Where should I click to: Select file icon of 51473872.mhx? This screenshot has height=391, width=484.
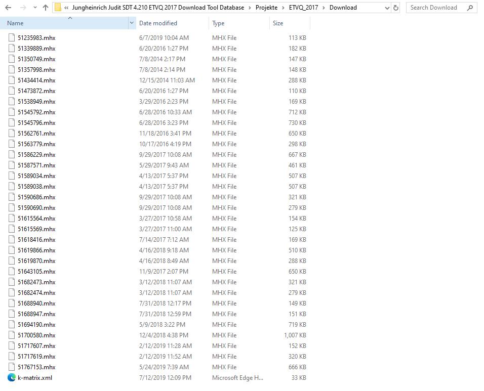[12, 91]
